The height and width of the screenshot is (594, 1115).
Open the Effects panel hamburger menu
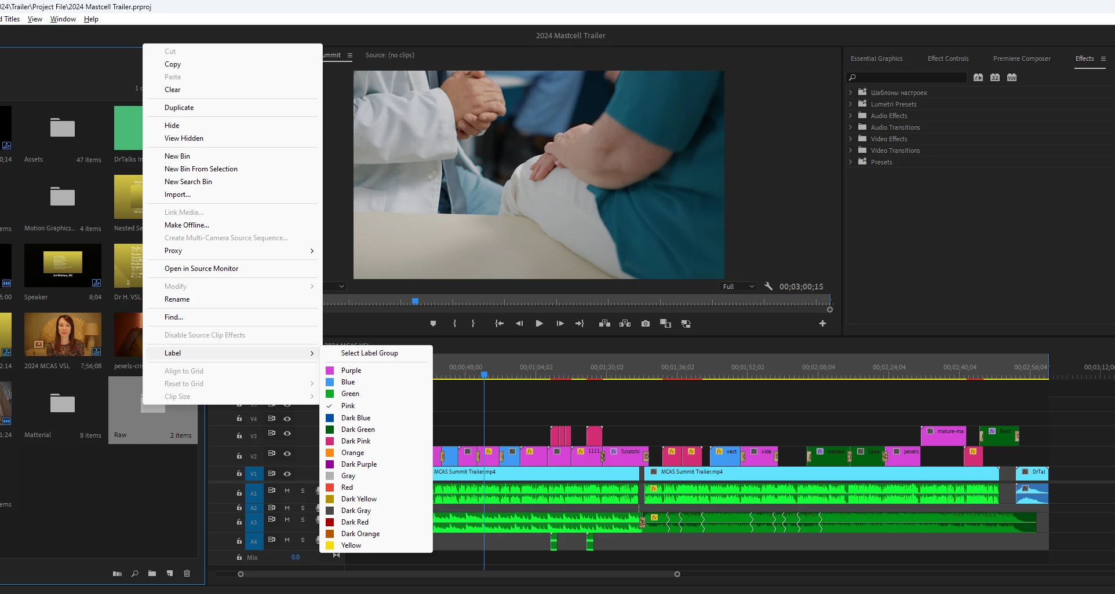[x=1103, y=58]
